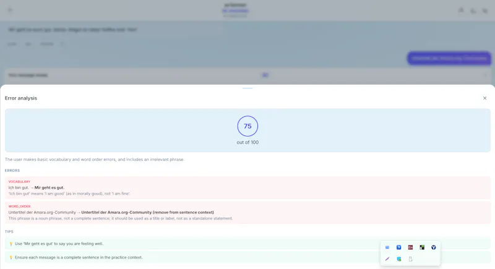
Task: Close the Error analysis panel
Action: 484,98
